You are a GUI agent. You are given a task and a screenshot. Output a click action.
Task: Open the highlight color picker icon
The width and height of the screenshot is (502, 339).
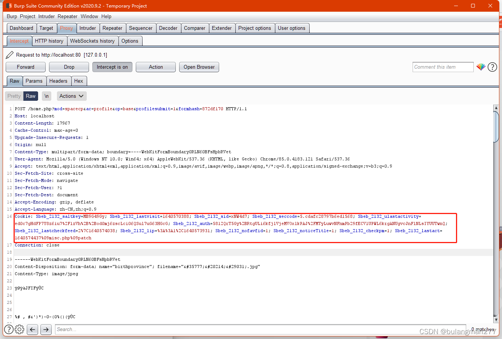point(481,67)
